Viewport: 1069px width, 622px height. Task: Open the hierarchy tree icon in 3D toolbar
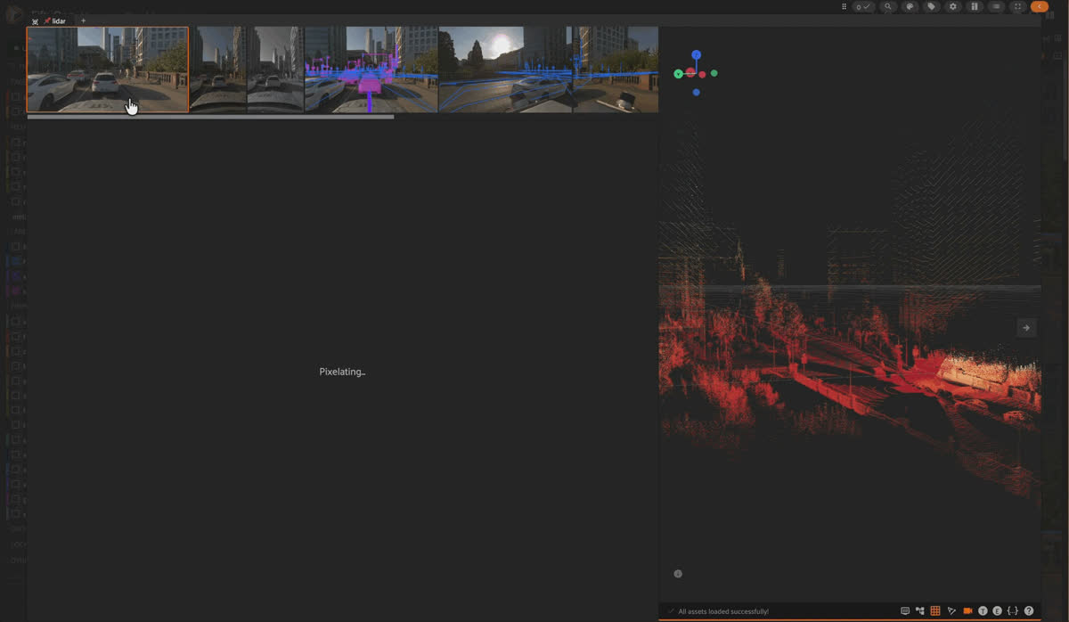(x=920, y=610)
